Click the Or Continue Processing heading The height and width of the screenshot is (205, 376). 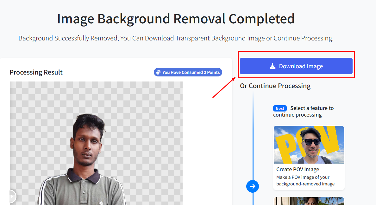click(x=275, y=86)
